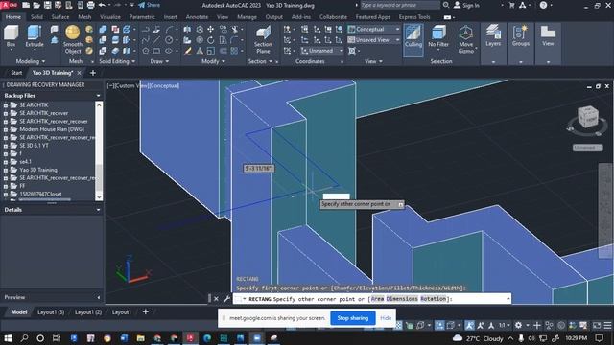Open the Annotate ribbon tab
The width and height of the screenshot is (614, 345).
point(197,17)
